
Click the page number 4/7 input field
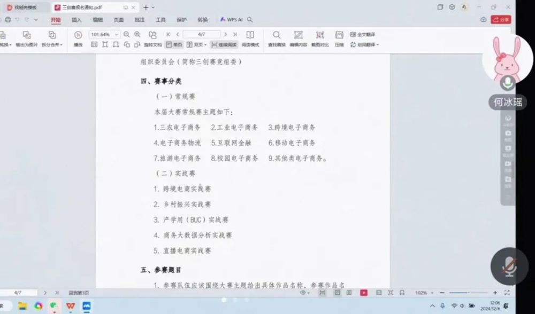(201, 34)
